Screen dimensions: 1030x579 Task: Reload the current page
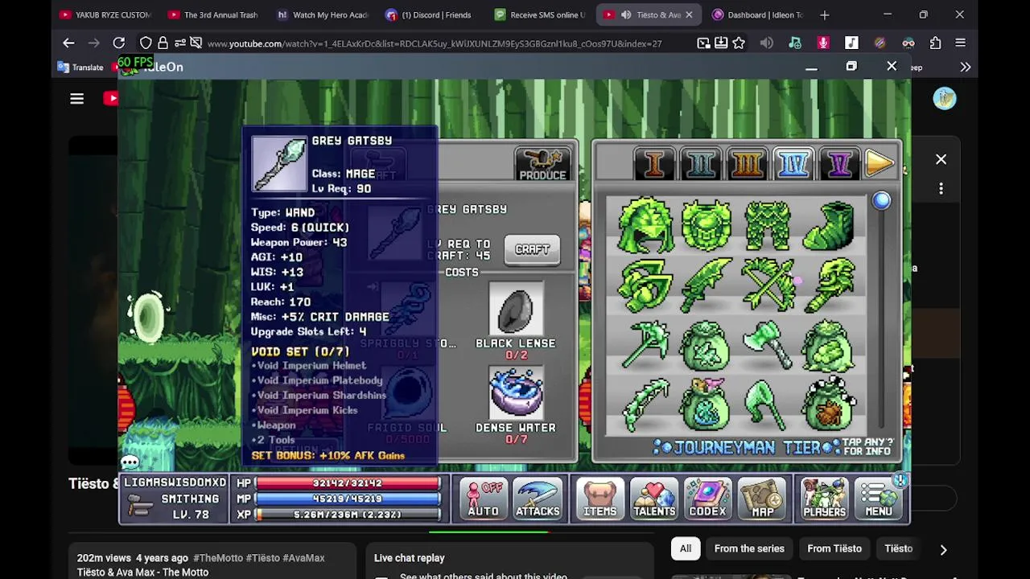119,43
